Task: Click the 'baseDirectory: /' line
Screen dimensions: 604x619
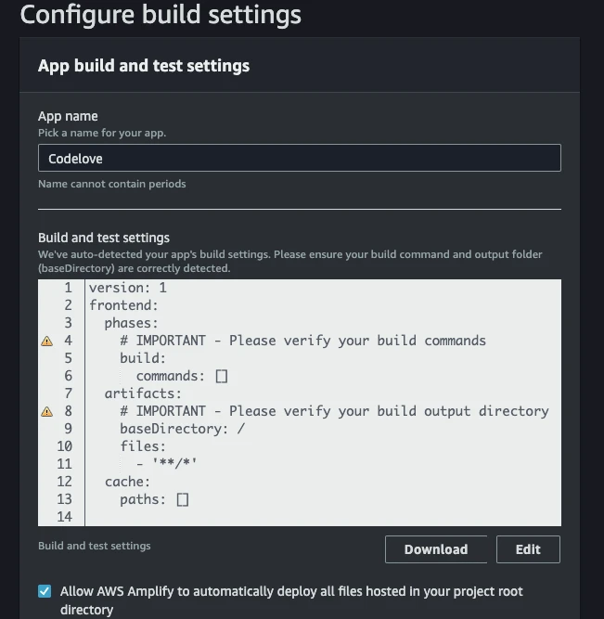Action: (180, 429)
